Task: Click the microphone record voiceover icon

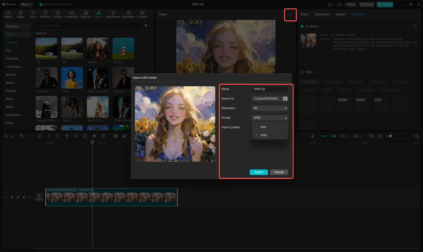Action: point(312,136)
